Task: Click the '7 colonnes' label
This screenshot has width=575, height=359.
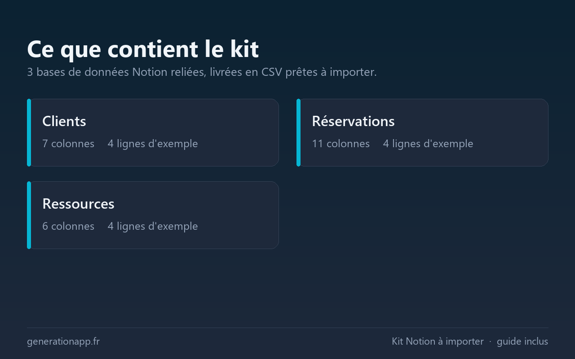Action: [x=68, y=144]
